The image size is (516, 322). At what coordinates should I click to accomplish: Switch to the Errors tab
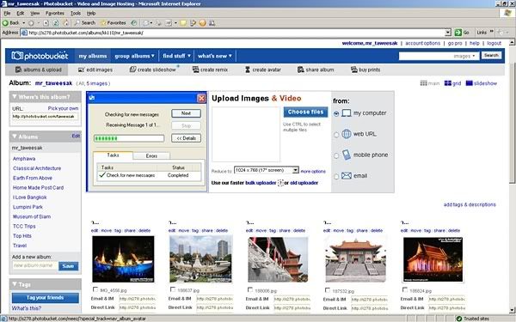[x=151, y=155]
